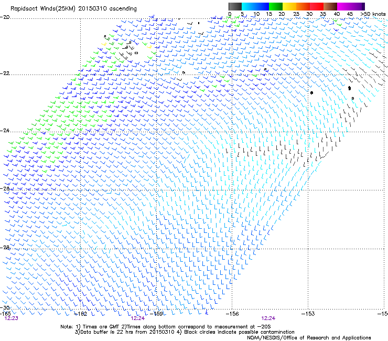The image size is (388, 341).
Task: Click the green 15-20 knots legend segment
Action: (x=276, y=6)
